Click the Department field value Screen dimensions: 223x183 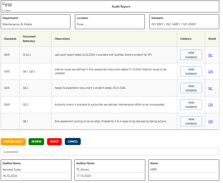point(35,25)
